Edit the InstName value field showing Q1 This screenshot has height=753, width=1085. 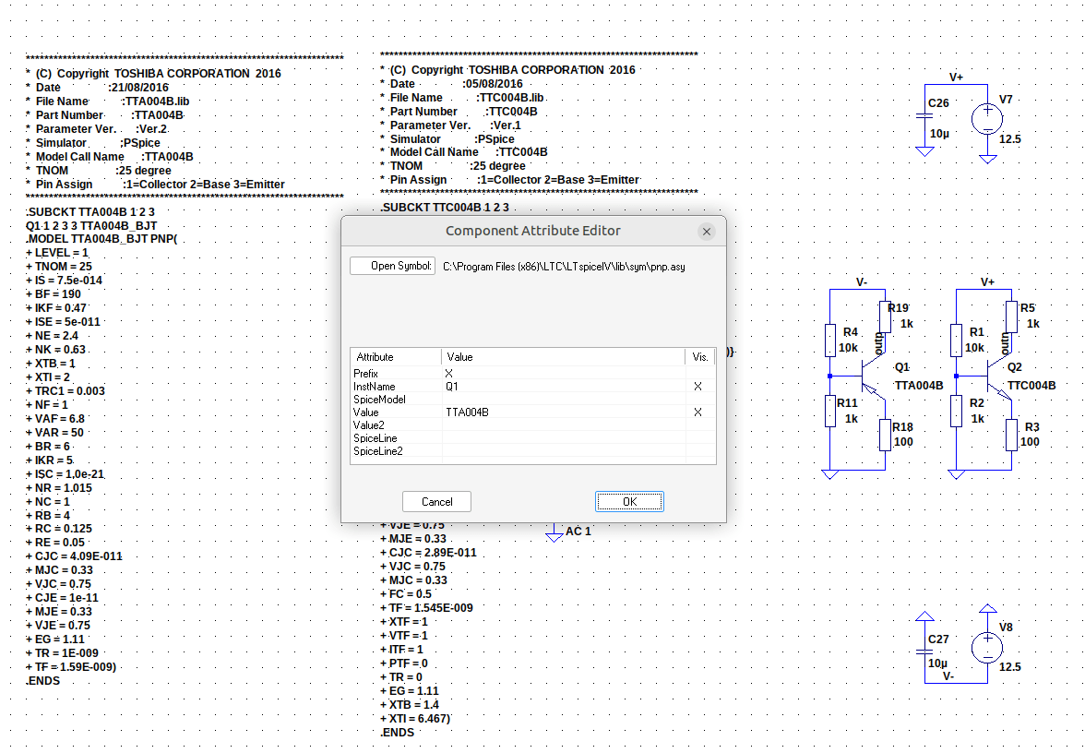563,386
